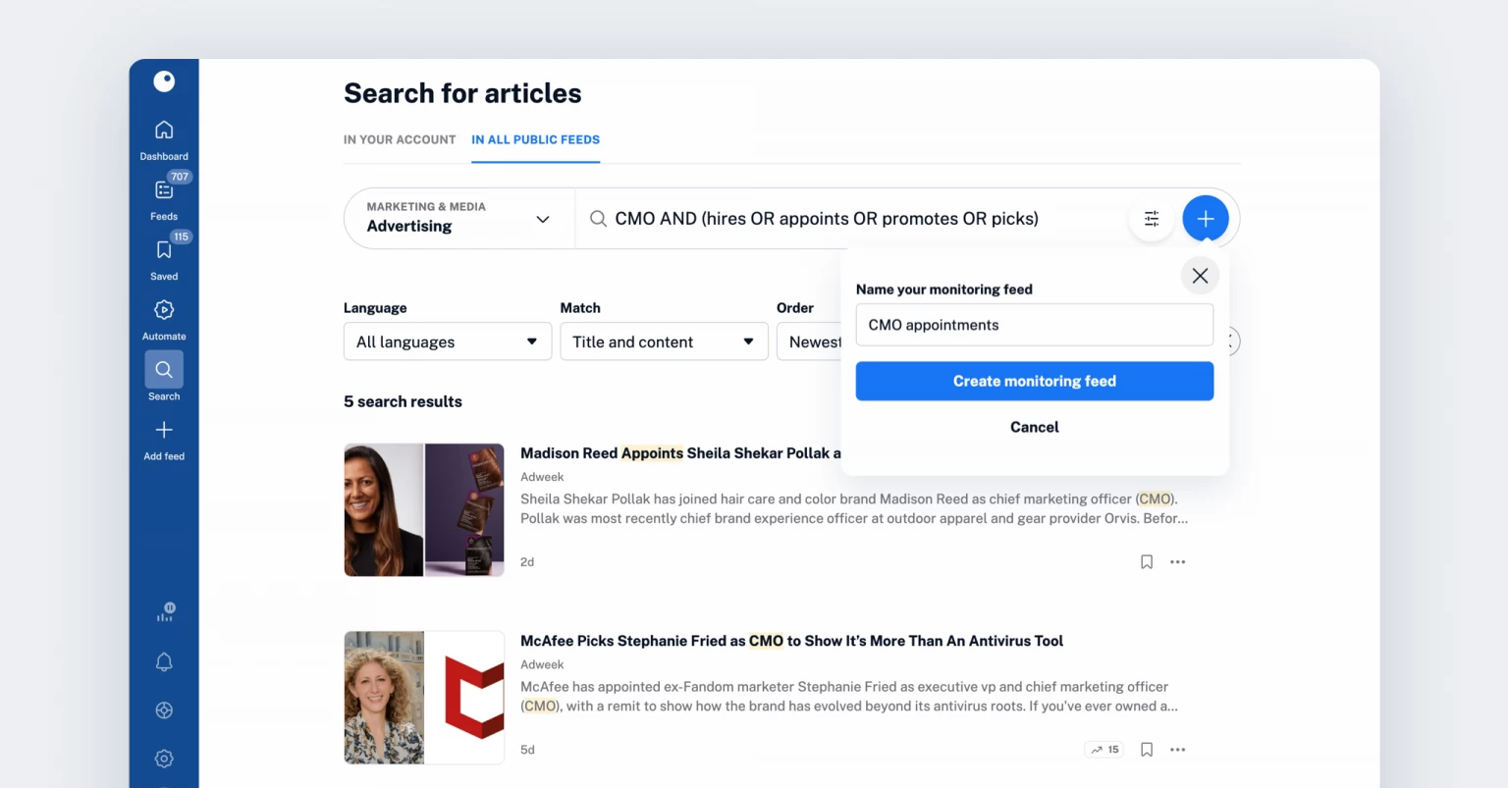This screenshot has width=1508, height=788.
Task: Open Saved articles in the sidebar
Action: click(x=163, y=256)
